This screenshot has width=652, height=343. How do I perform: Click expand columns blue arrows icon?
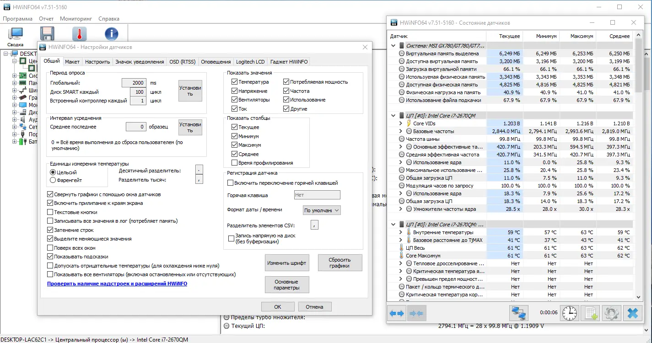pyautogui.click(x=396, y=313)
